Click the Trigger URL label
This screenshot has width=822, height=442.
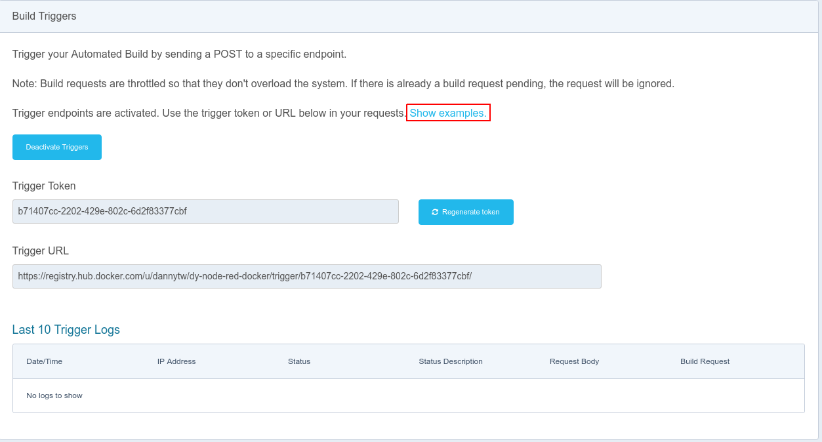coord(41,251)
